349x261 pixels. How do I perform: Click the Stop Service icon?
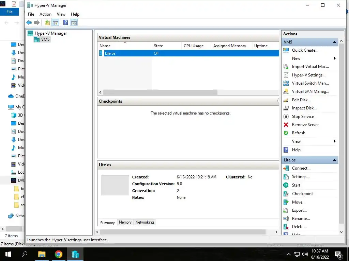(x=286, y=117)
